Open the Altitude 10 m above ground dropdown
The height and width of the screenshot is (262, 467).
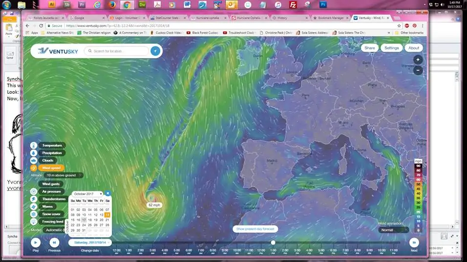coord(64,175)
